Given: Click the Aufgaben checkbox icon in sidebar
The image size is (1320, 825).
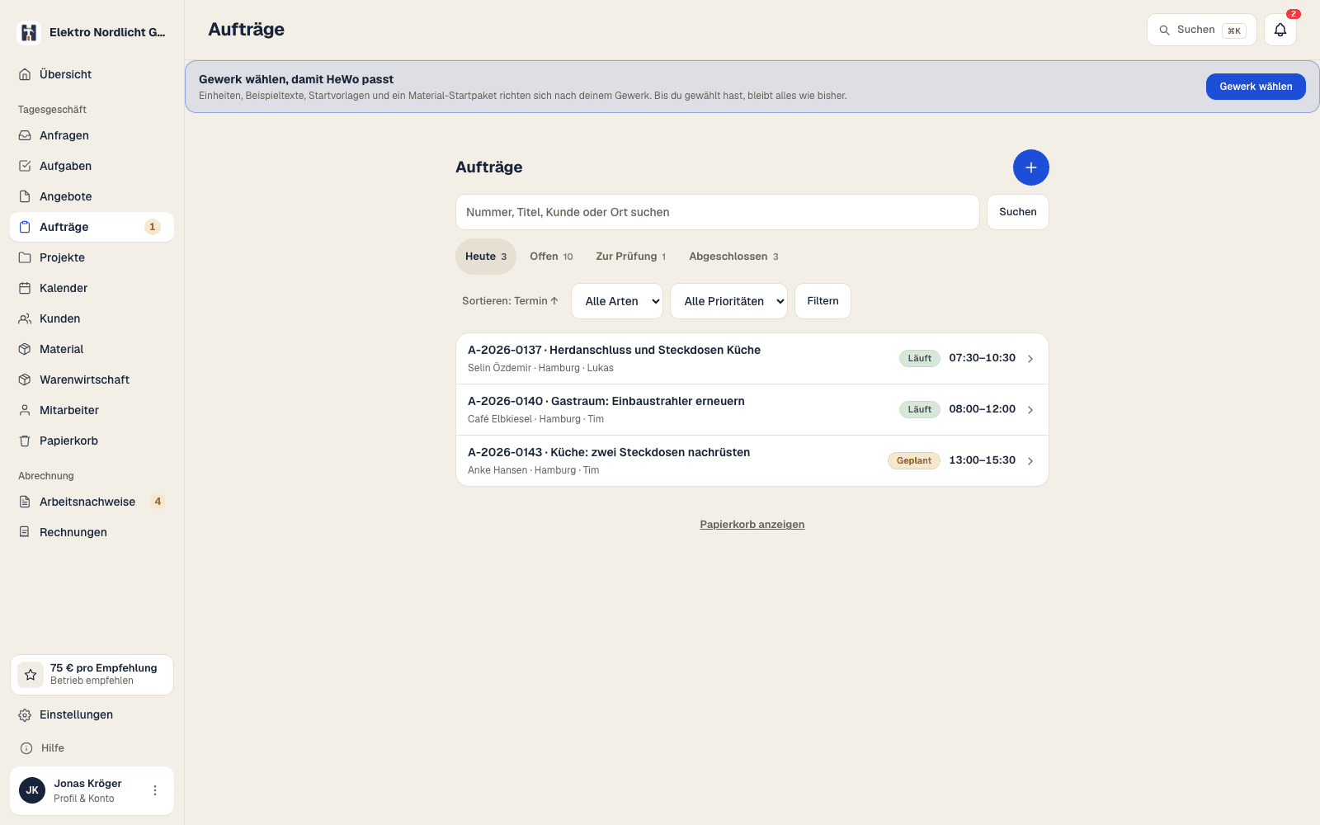Looking at the screenshot, I should pos(25,166).
